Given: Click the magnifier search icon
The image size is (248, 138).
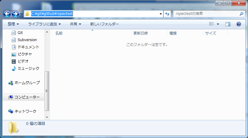Looking at the screenshot, I should [x=241, y=14].
